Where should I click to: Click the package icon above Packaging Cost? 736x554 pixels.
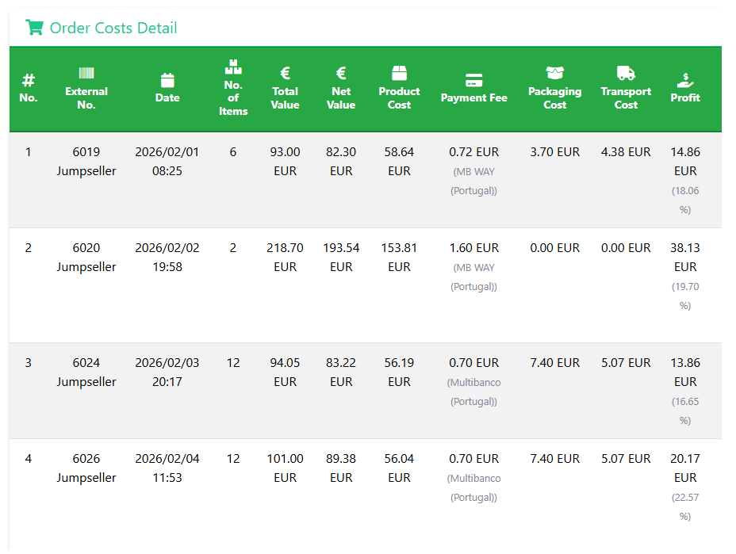[554, 72]
